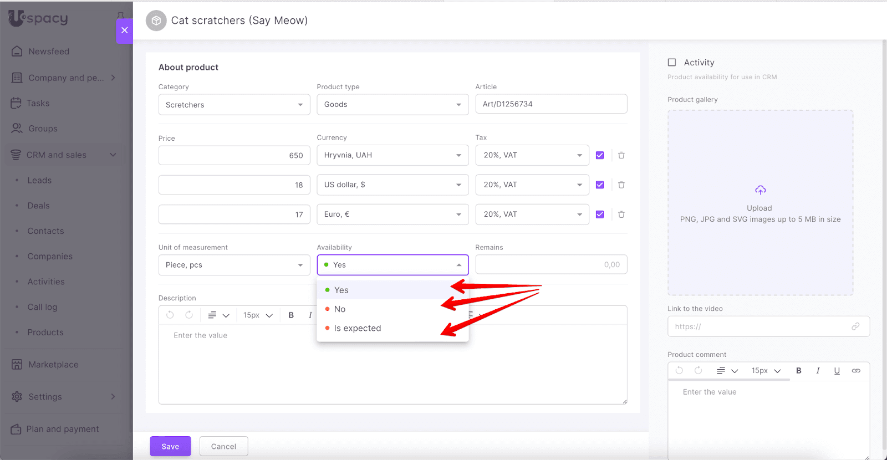Save the product
Image resolution: width=887 pixels, height=460 pixels.
(170, 446)
